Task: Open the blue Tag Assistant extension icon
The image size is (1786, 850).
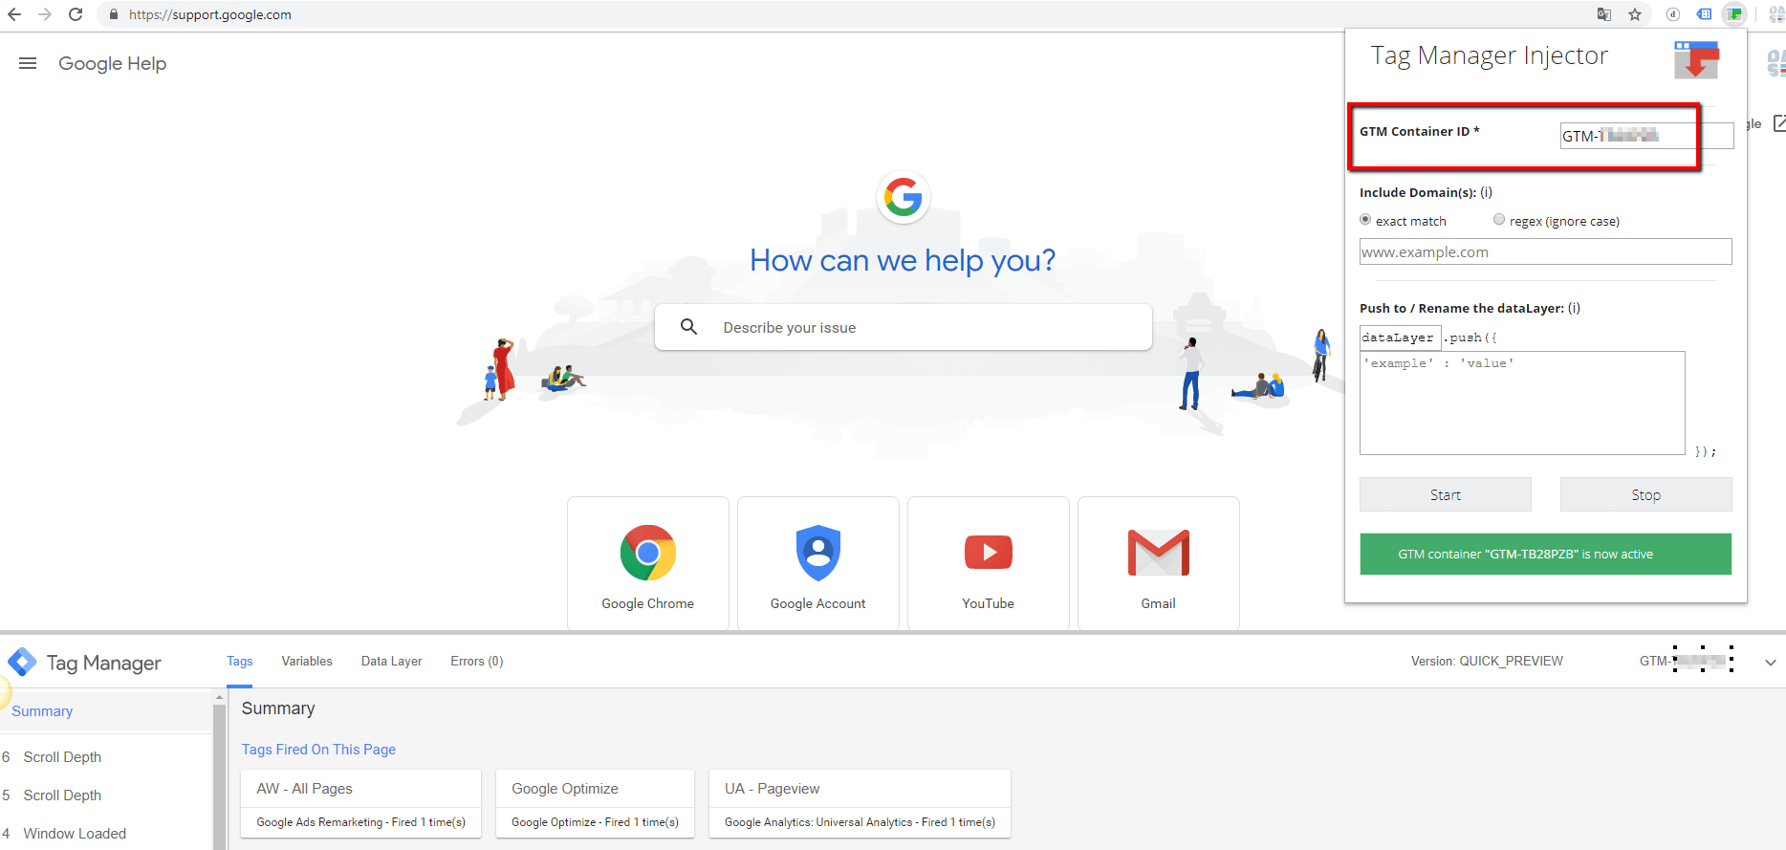Action: [x=1704, y=14]
